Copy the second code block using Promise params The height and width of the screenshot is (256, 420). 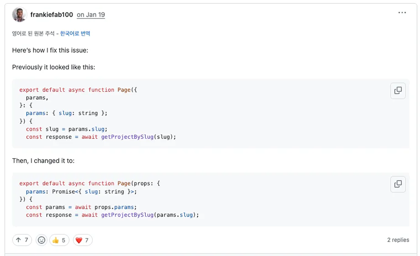click(398, 184)
